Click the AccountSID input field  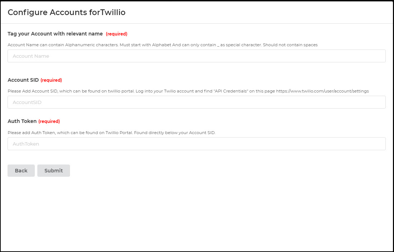click(x=197, y=102)
